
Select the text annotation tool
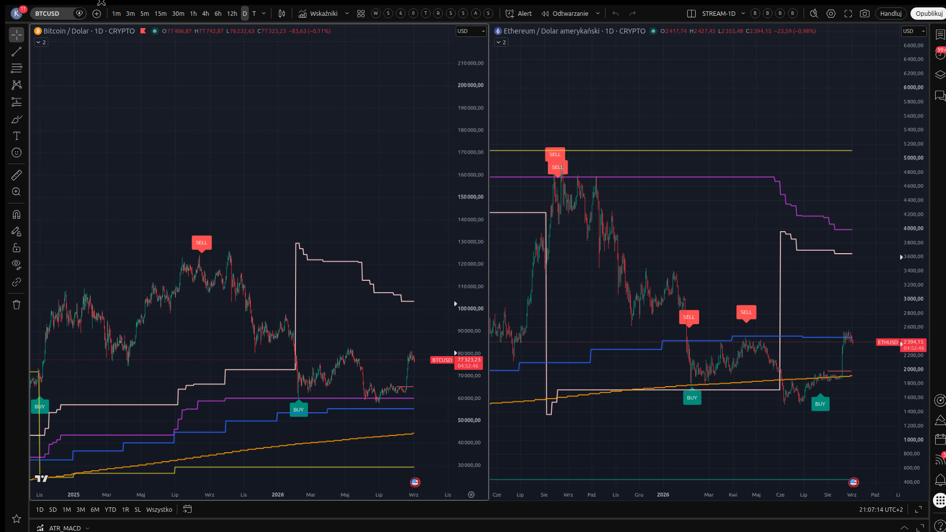pyautogui.click(x=16, y=136)
